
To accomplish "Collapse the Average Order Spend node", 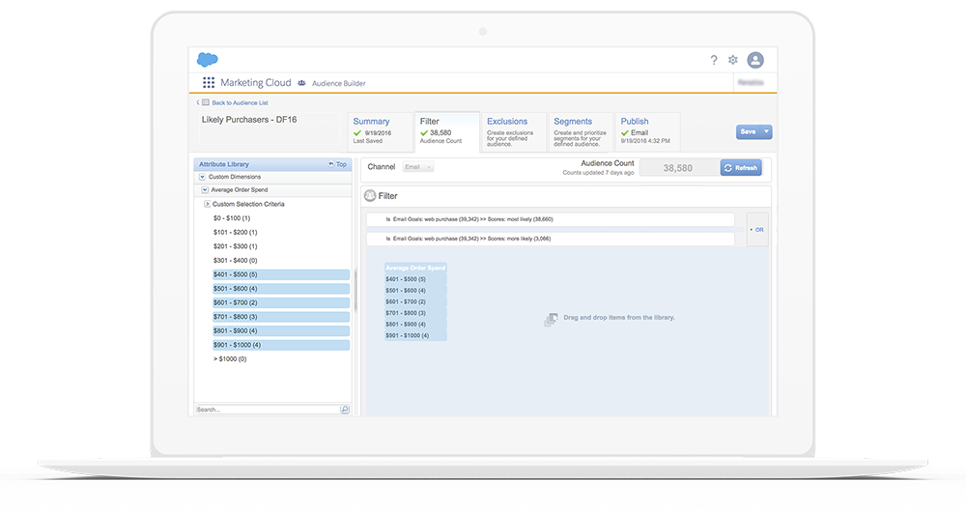I will pyautogui.click(x=205, y=190).
